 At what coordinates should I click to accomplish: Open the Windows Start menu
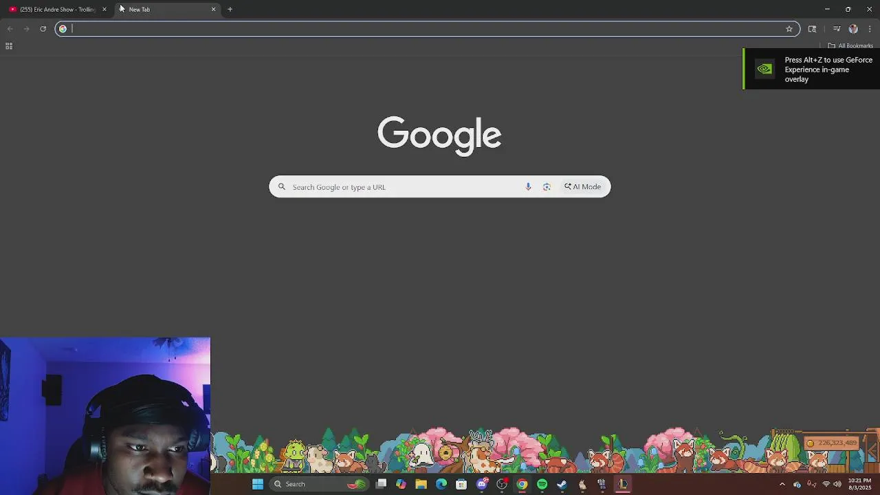[x=258, y=484]
